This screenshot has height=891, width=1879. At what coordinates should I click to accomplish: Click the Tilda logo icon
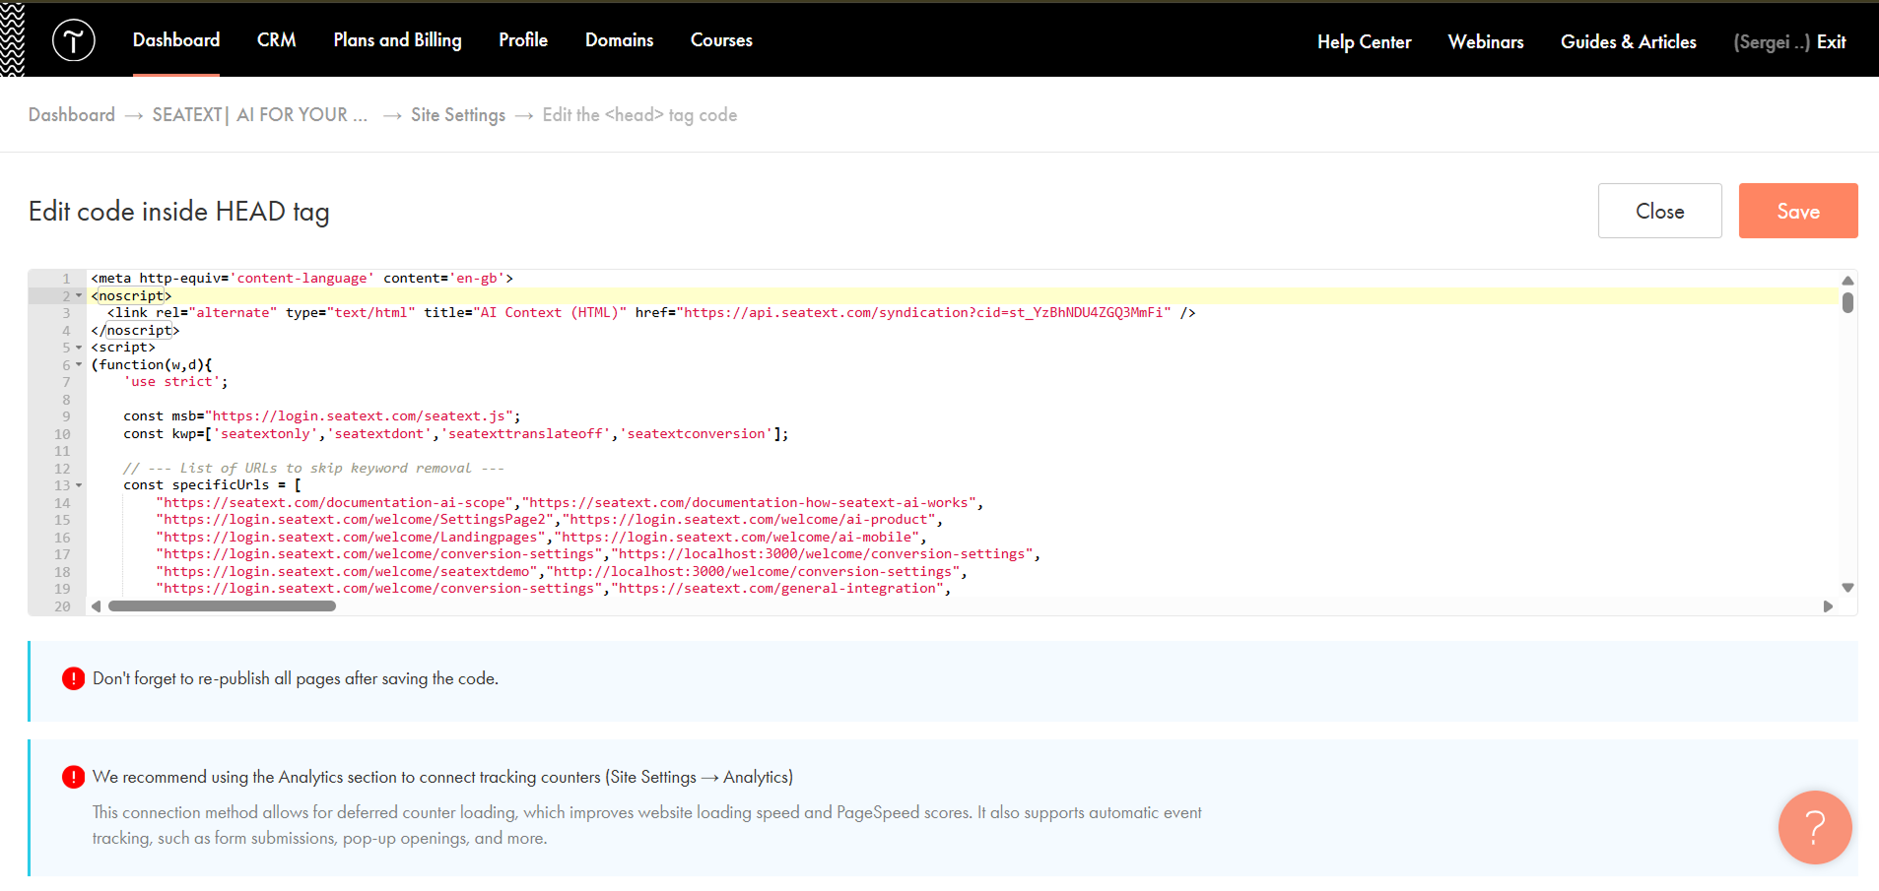74,40
